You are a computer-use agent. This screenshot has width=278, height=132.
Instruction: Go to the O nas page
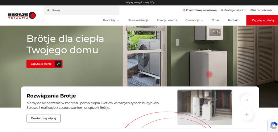tap(215, 20)
